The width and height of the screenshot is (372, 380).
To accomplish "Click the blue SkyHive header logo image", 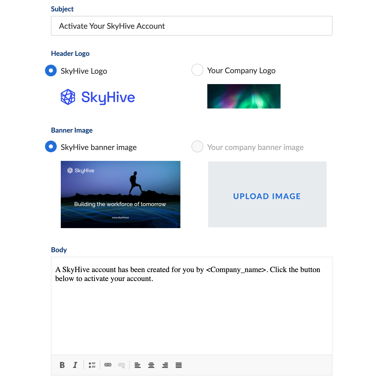I will pyautogui.click(x=98, y=97).
